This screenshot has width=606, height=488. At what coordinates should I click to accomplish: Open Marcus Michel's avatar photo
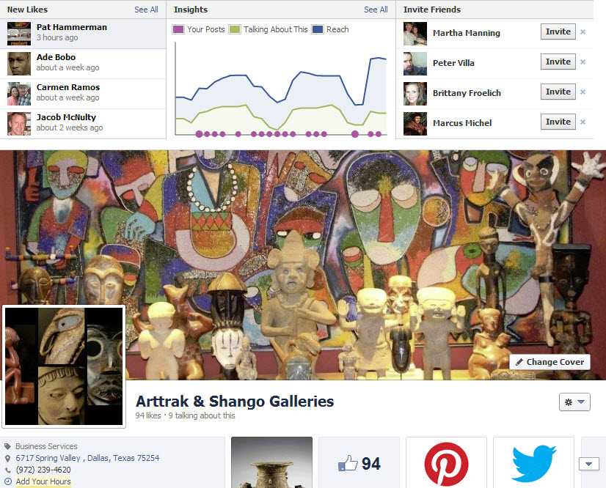point(415,124)
